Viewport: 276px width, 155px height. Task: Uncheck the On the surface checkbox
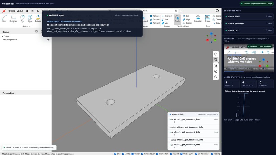click(196, 154)
